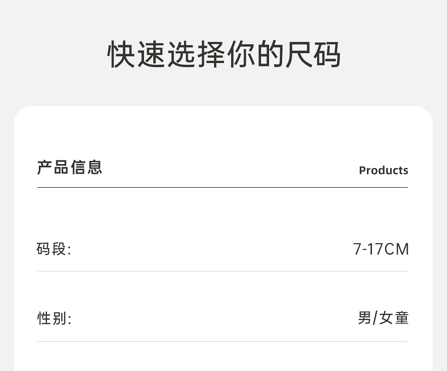Image resolution: width=447 pixels, height=371 pixels.
Task: Click the "CM" unit in the size value
Action: coord(396,249)
